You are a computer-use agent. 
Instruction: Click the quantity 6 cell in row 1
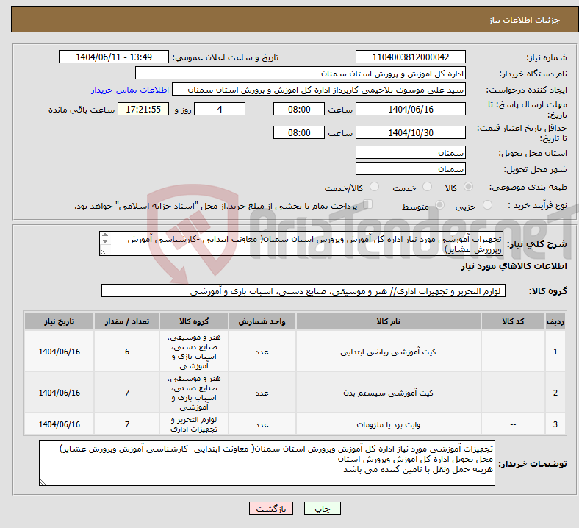126,352
